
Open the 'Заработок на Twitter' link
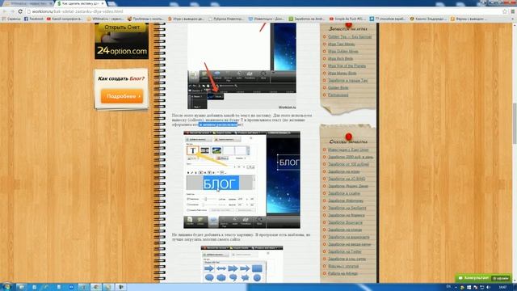click(x=345, y=251)
